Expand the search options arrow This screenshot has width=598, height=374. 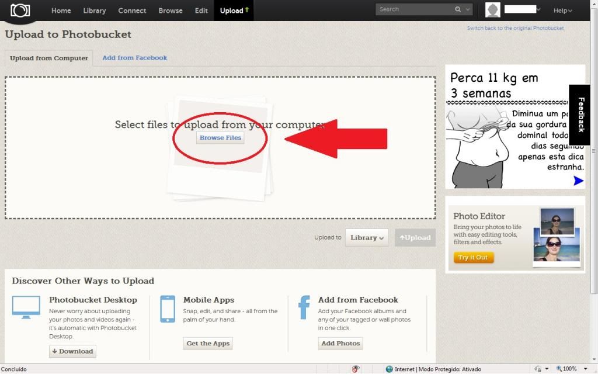[468, 9]
